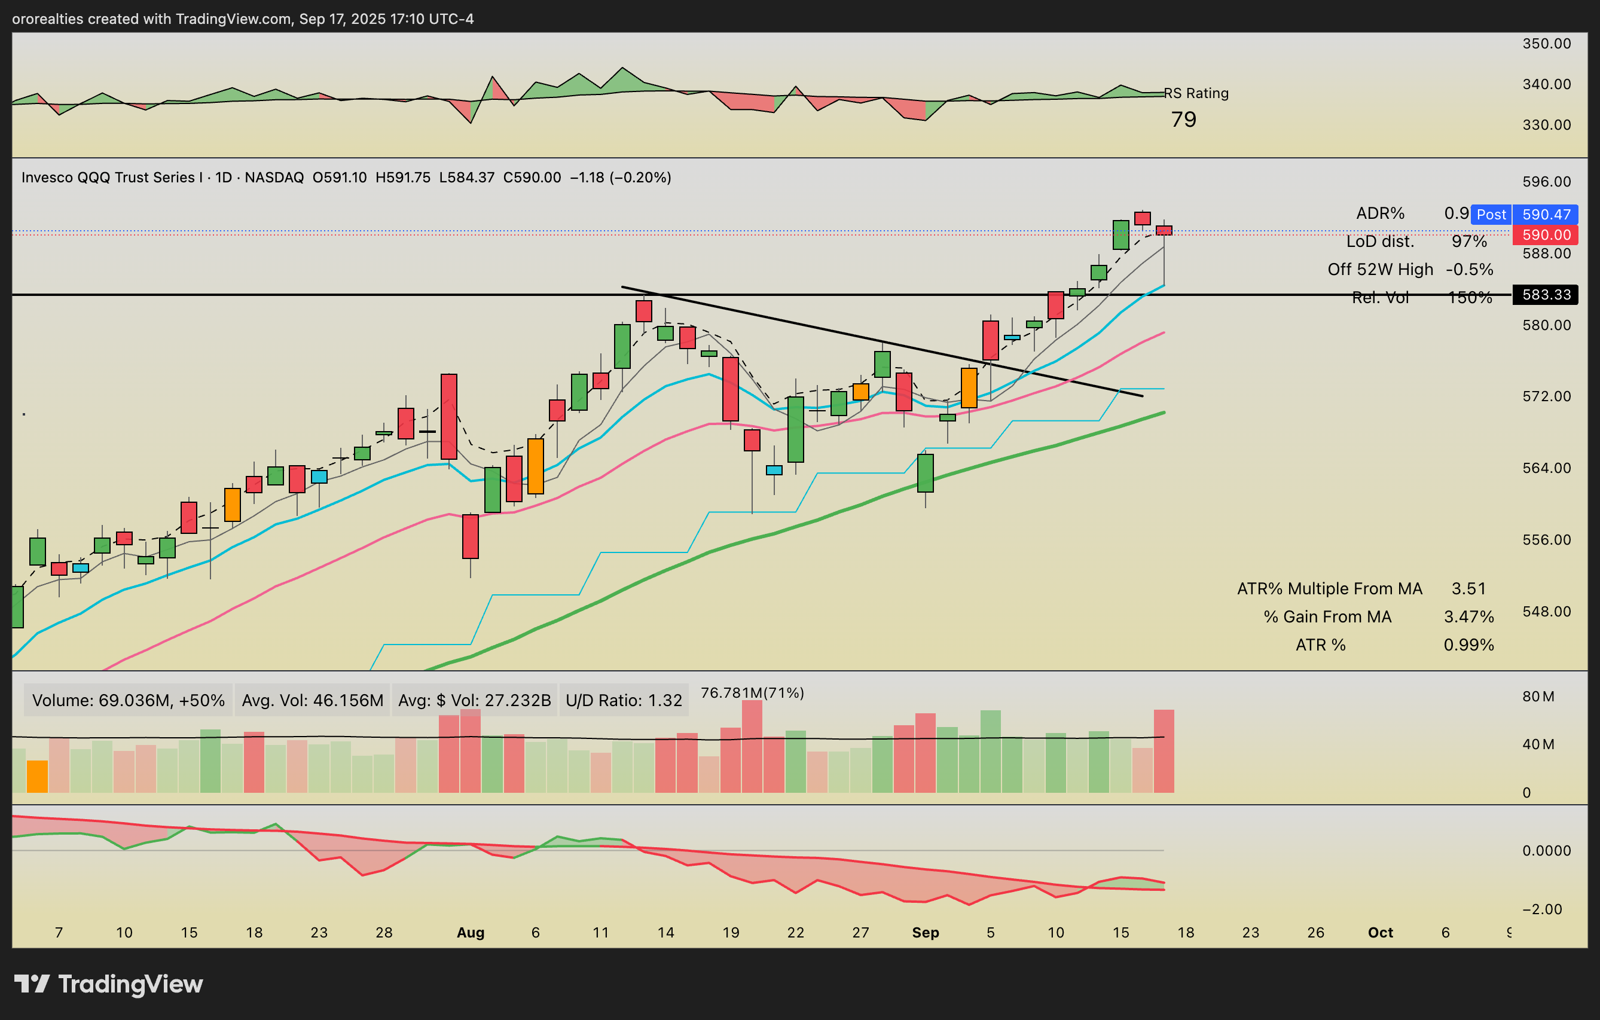1600x1020 pixels.
Task: Click the Oct label on time axis
Action: pyautogui.click(x=1380, y=932)
